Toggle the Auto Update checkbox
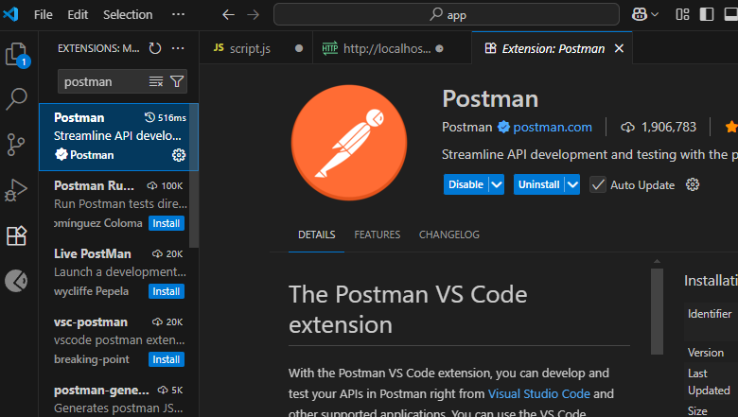Image resolution: width=738 pixels, height=417 pixels. click(598, 184)
